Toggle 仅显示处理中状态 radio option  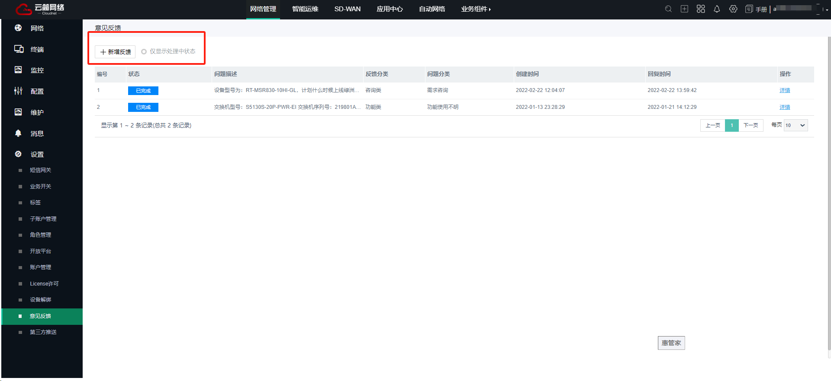(x=144, y=52)
